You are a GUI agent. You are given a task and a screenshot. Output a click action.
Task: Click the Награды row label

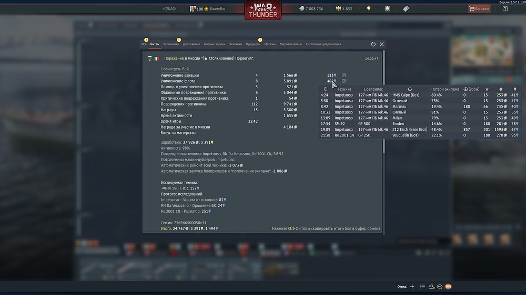(168, 110)
